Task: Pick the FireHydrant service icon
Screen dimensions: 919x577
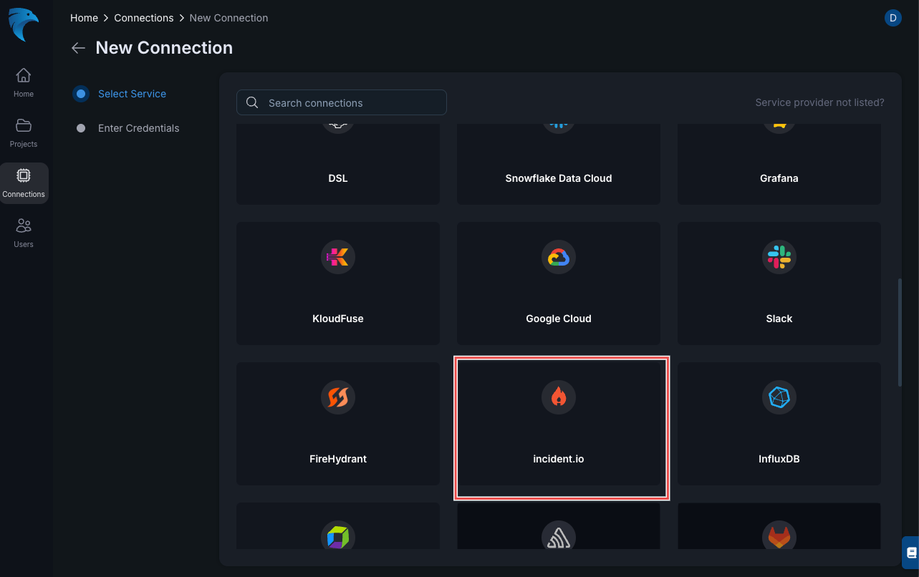Action: (337, 397)
